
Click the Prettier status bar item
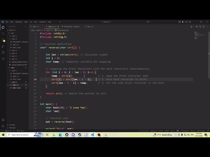(201, 131)
